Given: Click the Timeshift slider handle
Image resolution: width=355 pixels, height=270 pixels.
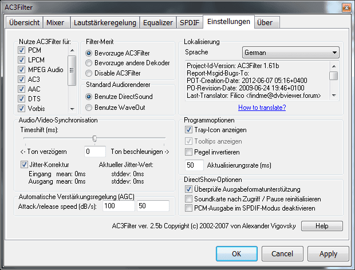Looking at the screenshot, I should tap(94, 138).
